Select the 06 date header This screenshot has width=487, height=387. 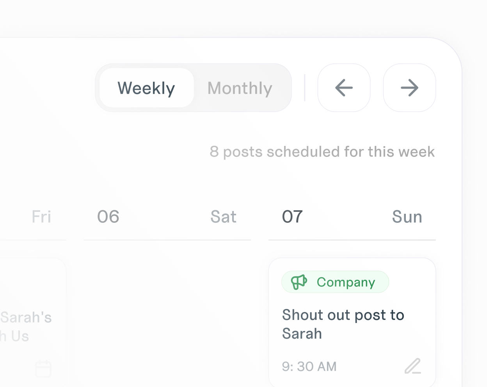click(x=108, y=217)
